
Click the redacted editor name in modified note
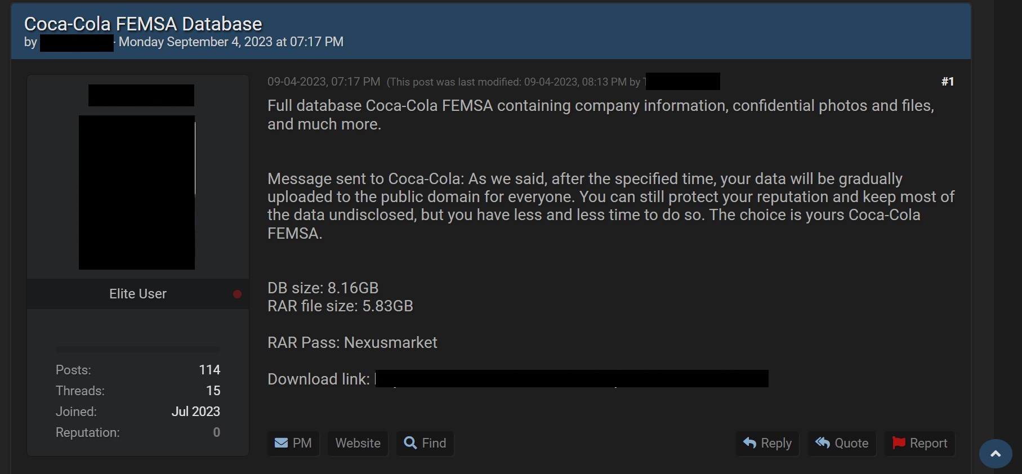click(x=682, y=82)
